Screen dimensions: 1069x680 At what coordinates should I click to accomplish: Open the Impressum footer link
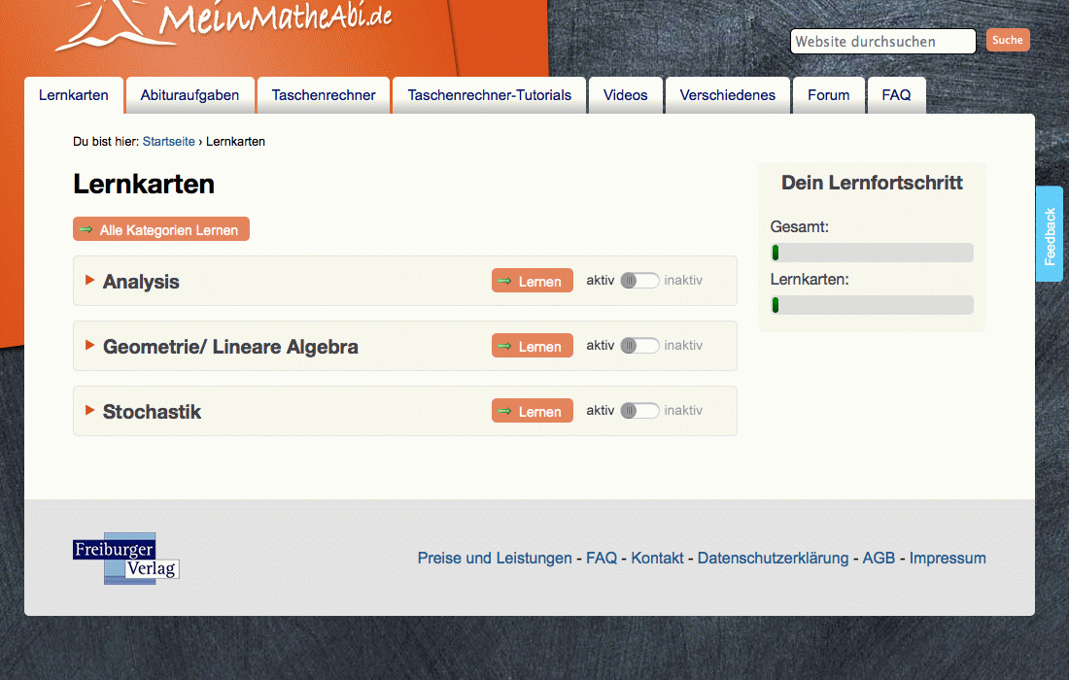948,558
